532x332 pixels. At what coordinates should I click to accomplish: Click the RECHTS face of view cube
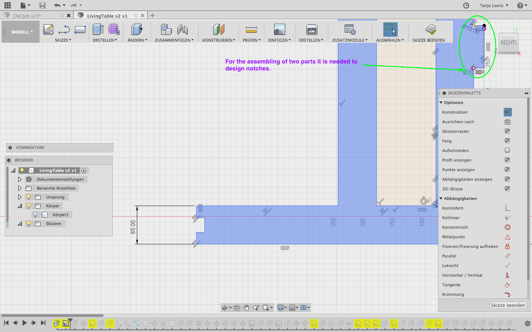click(x=508, y=43)
